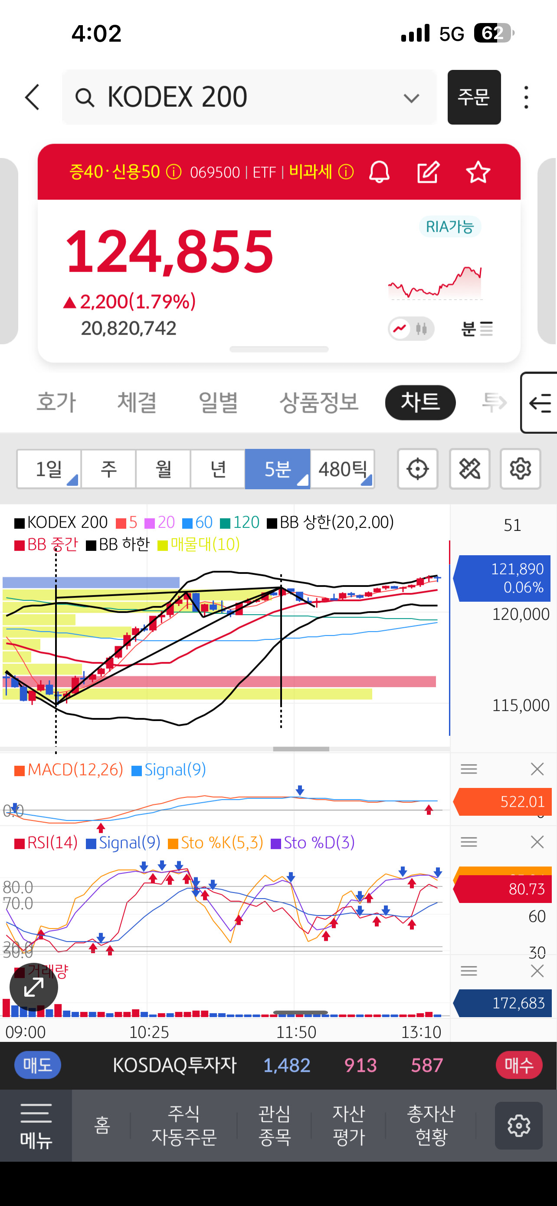Image resolution: width=557 pixels, height=1206 pixels.
Task: Switch to the 호가 tab
Action: pyautogui.click(x=56, y=402)
